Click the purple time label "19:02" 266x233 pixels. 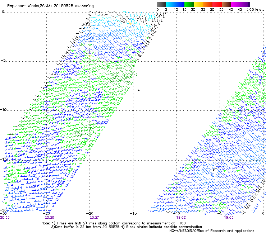point(181,218)
